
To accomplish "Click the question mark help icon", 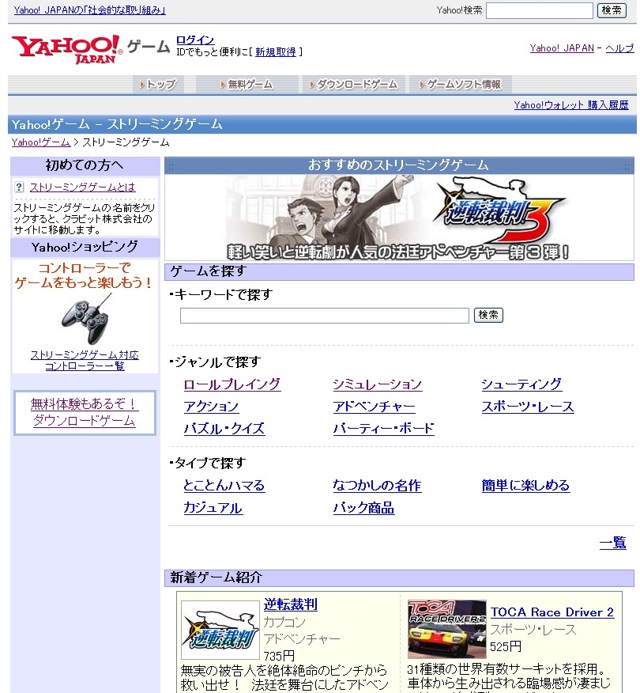I will pyautogui.click(x=20, y=187).
